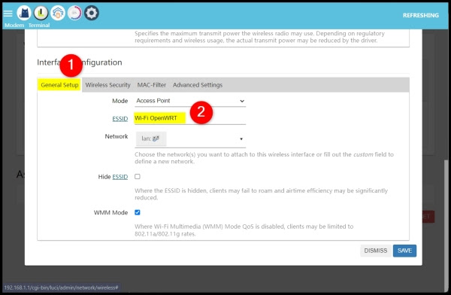451x295 pixels.
Task: Save the wireless configuration
Action: pyautogui.click(x=404, y=251)
